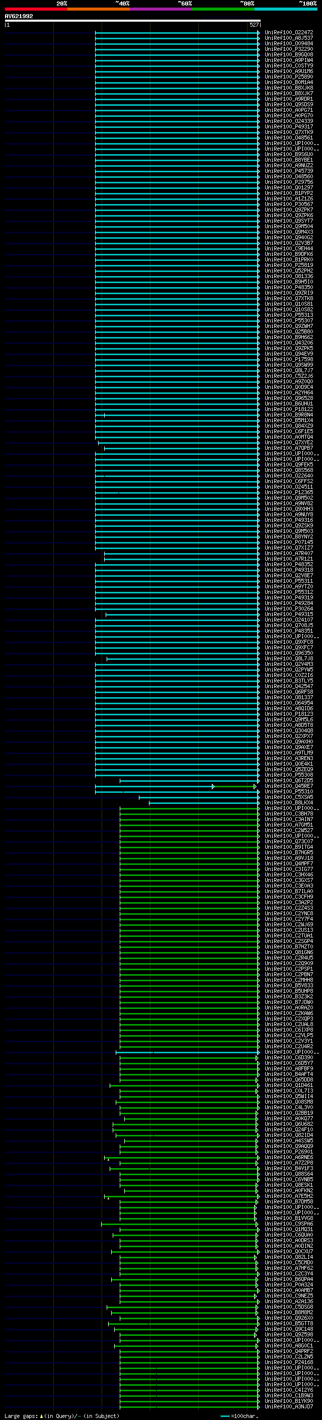Image resolution: width=322 pixels, height=1420 pixels.
Task: Select the query name AV621992
Action: 19,16
